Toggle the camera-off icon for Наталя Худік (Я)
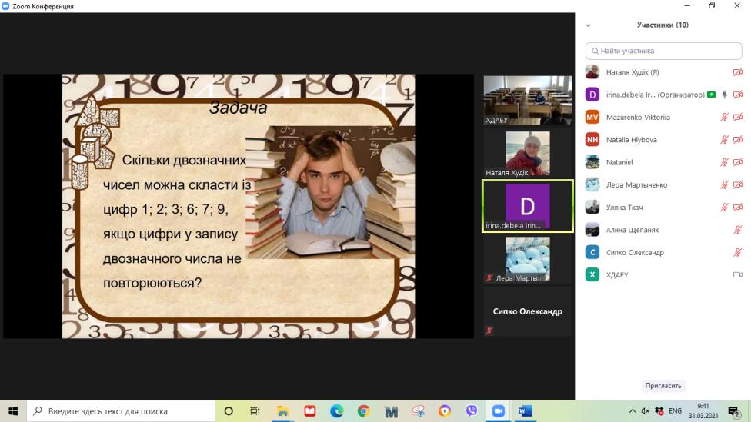This screenshot has width=751, height=422. click(x=738, y=72)
